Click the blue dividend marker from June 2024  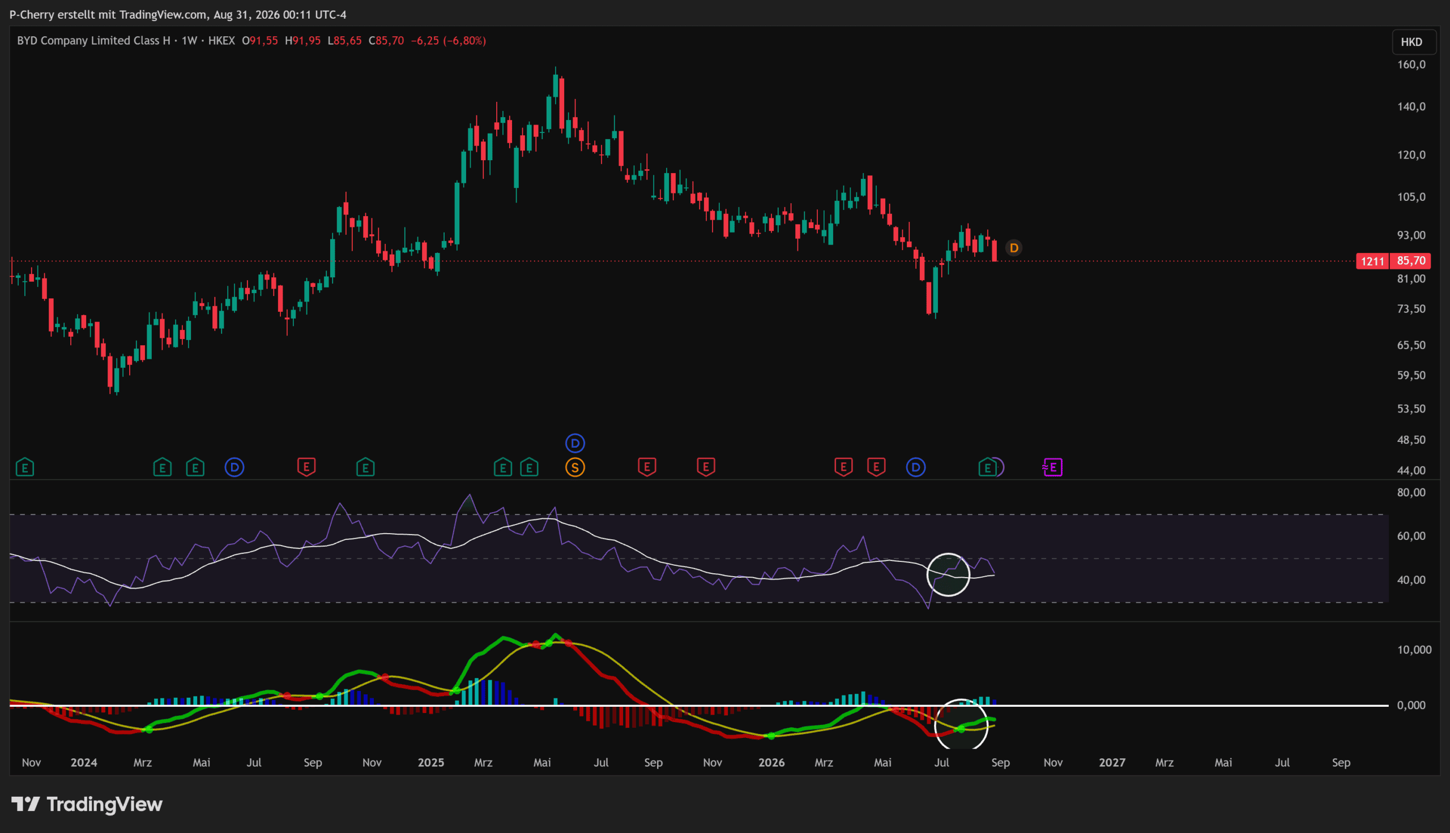pyautogui.click(x=234, y=467)
